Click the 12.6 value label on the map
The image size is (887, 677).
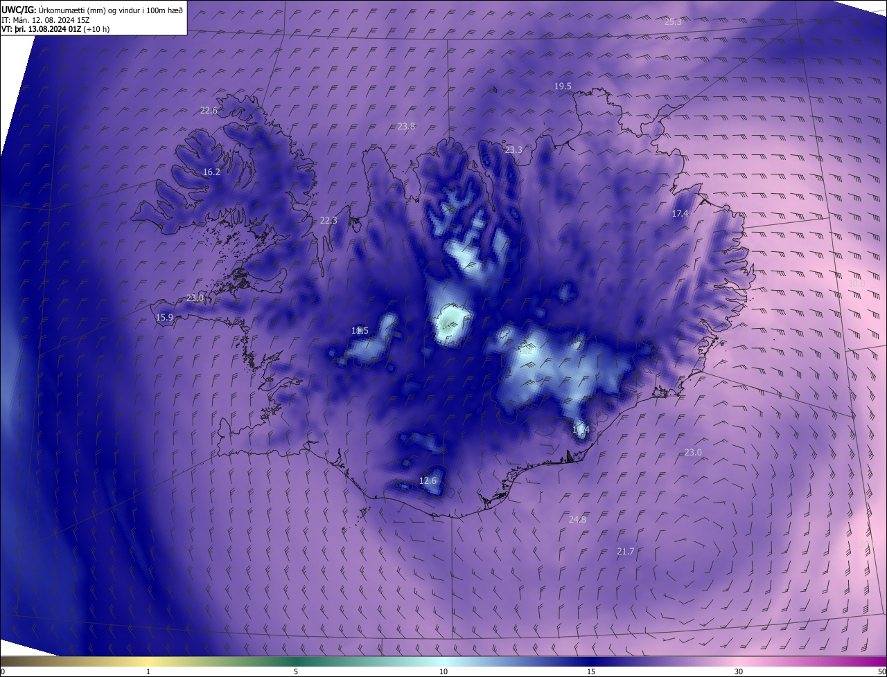[428, 481]
